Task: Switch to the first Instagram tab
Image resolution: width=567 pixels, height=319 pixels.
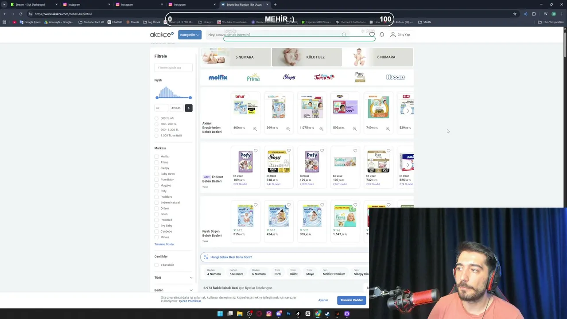Action: click(86, 4)
